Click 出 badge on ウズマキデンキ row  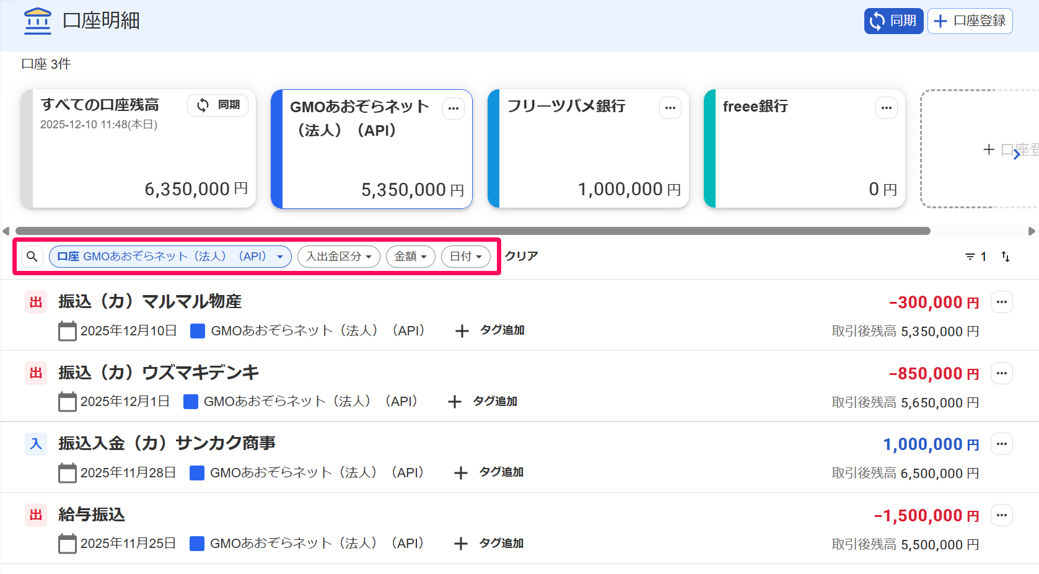coord(36,373)
